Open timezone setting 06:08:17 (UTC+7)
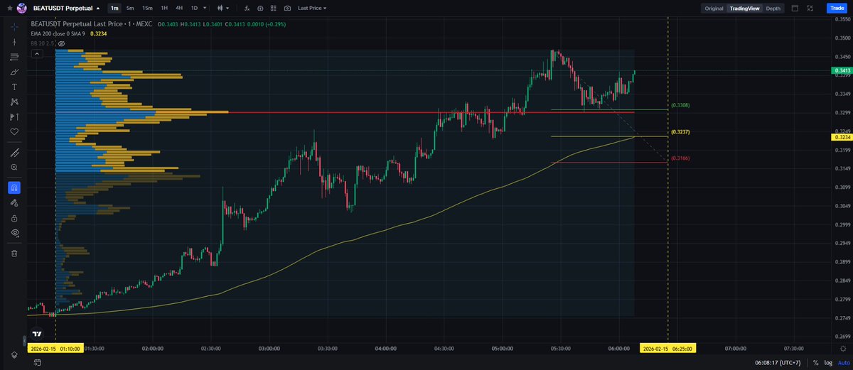Viewport: 853px width, 370px height. click(x=779, y=362)
